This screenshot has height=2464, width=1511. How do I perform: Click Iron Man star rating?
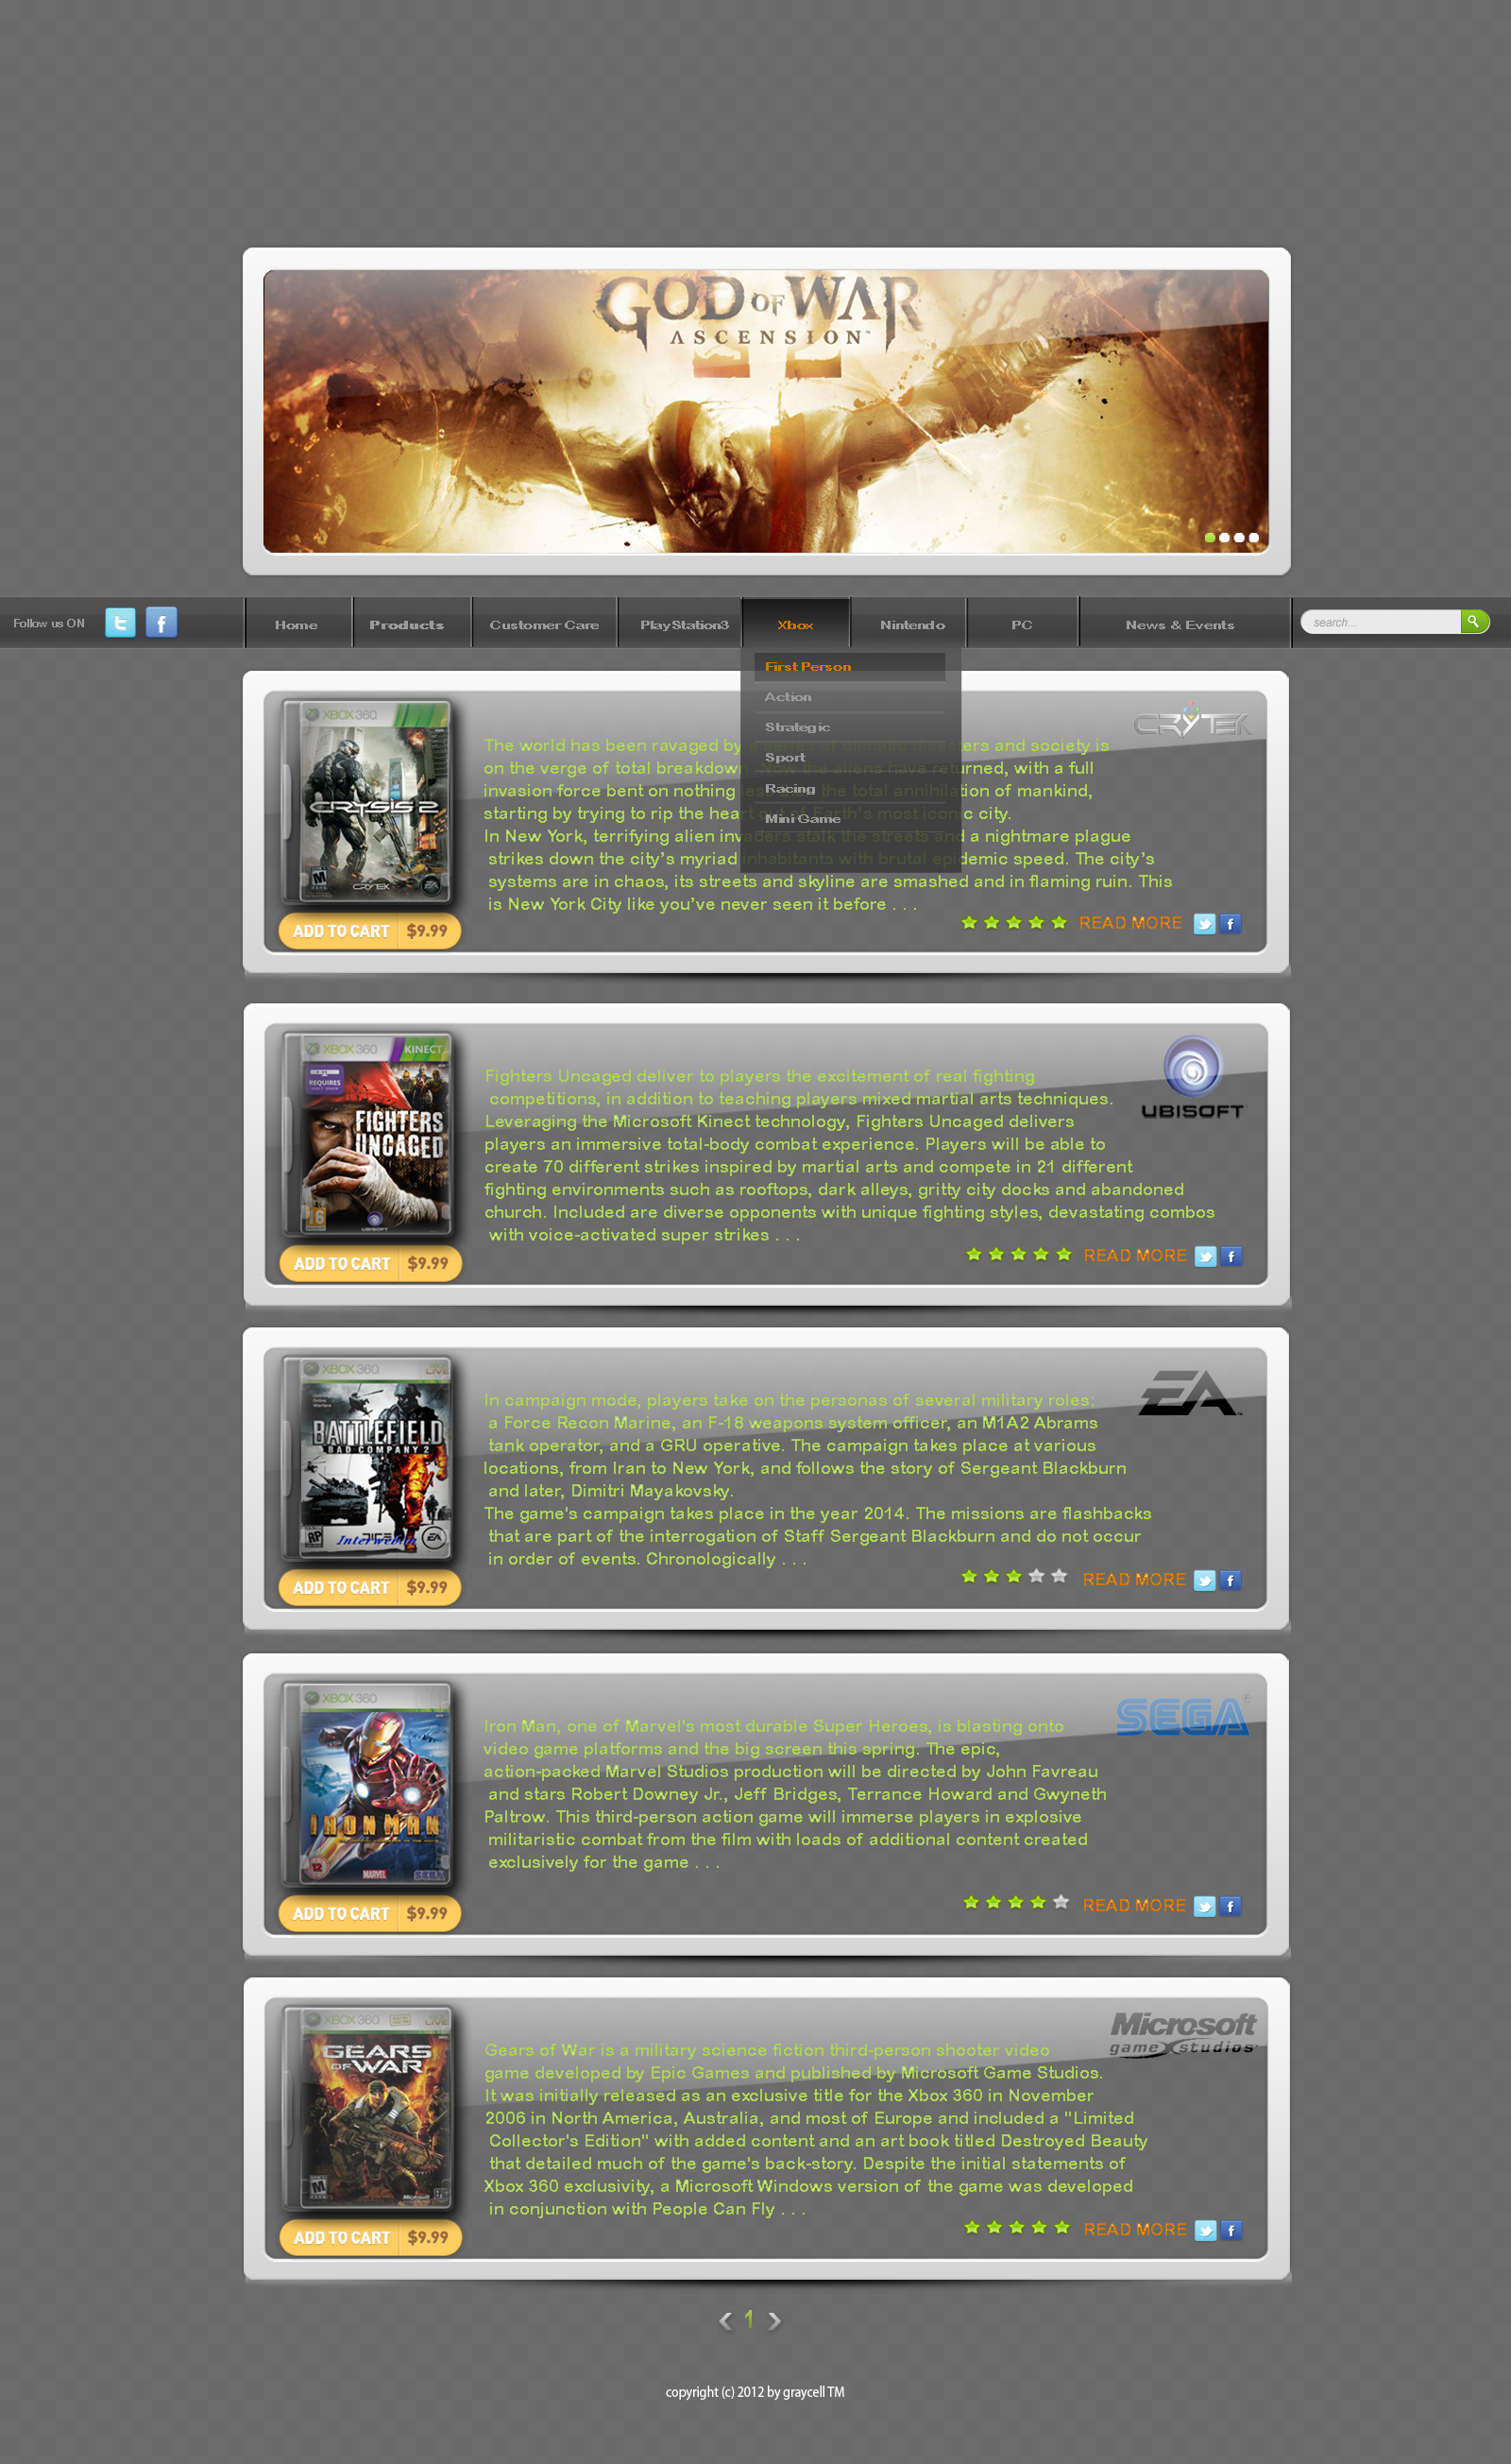pos(1015,1903)
